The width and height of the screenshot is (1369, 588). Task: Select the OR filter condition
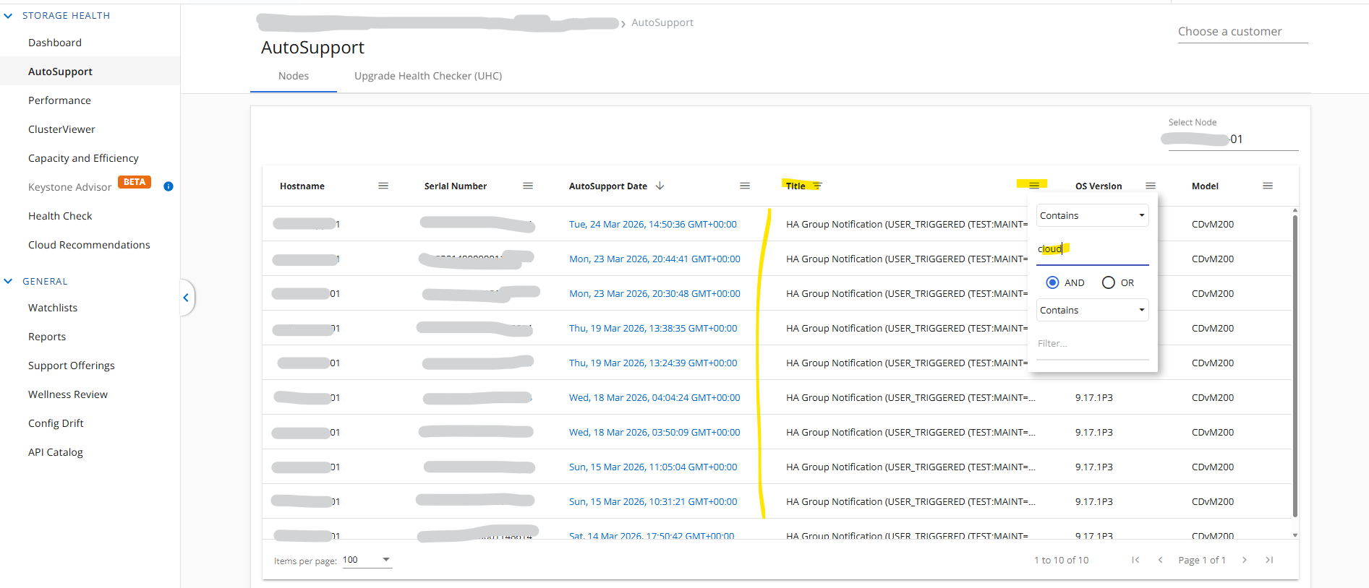(1109, 282)
